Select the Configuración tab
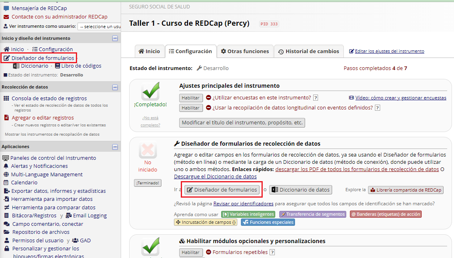Image resolution: width=454 pixels, height=258 pixels. coord(190,52)
